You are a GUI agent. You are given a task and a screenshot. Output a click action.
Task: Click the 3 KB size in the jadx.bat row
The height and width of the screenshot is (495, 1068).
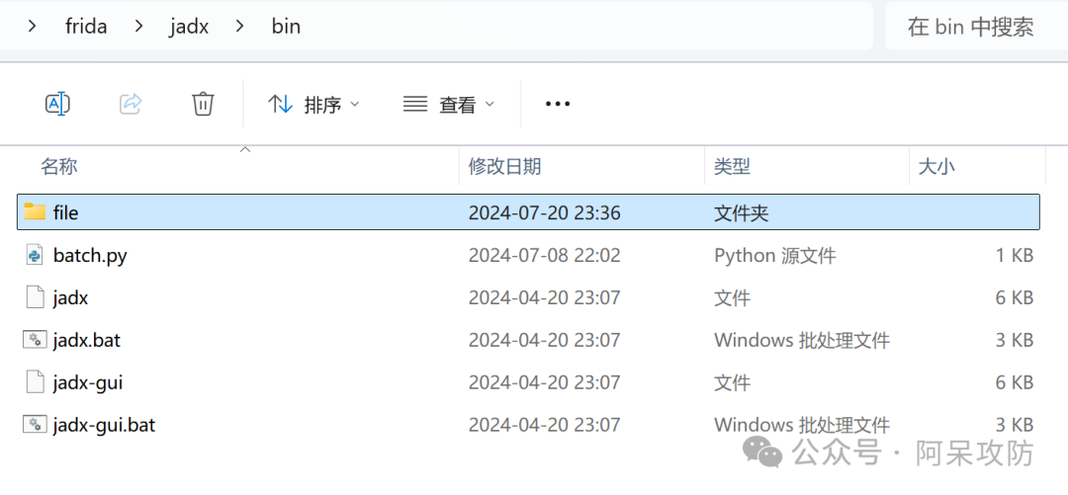[1014, 341]
